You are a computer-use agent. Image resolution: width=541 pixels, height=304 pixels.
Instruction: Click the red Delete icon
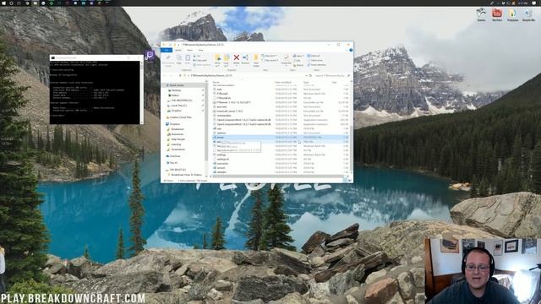click(237, 57)
